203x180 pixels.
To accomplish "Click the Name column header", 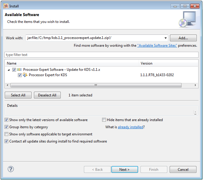I will pyautogui.click(x=72, y=63).
